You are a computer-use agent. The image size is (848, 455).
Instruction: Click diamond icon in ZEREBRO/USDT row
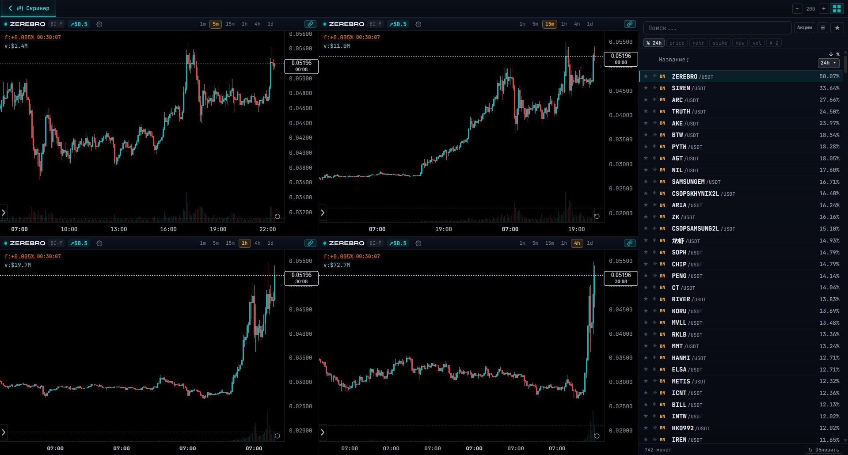tap(654, 76)
